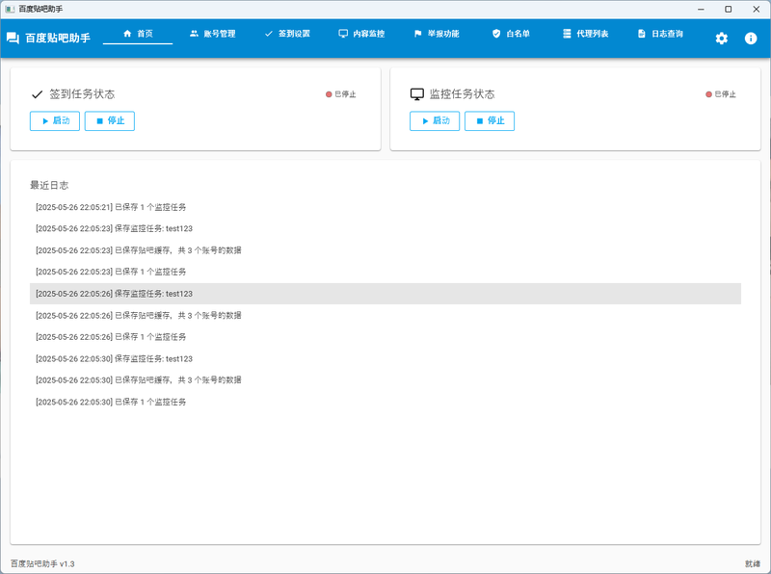Open the 举报功能 tab
The height and width of the screenshot is (574, 771).
click(437, 34)
